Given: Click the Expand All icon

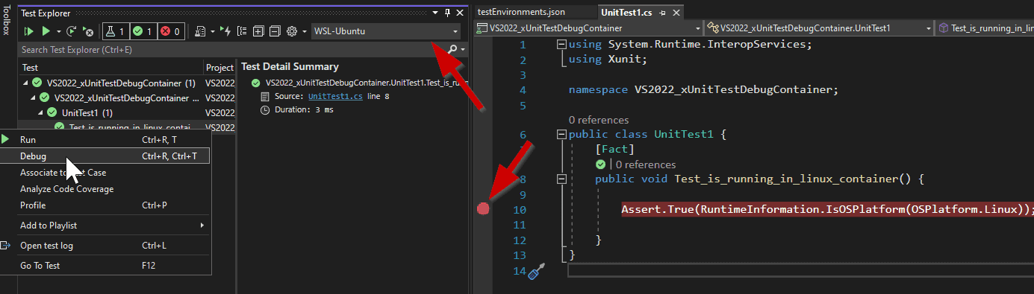Looking at the screenshot, I should 258,31.
